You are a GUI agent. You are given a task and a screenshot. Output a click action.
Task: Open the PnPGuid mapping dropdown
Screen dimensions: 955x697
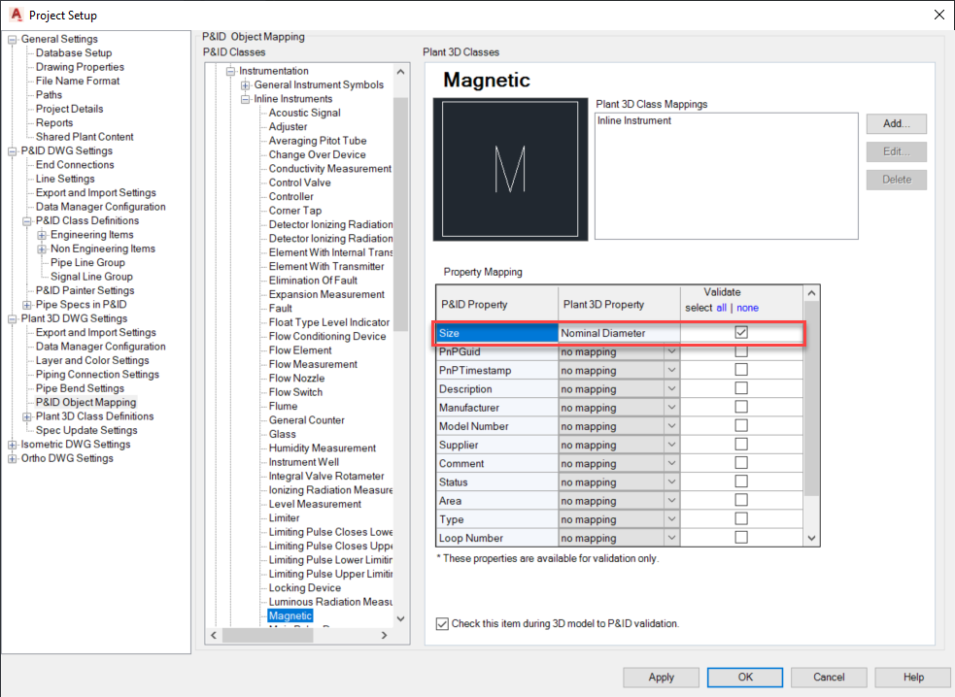point(671,351)
